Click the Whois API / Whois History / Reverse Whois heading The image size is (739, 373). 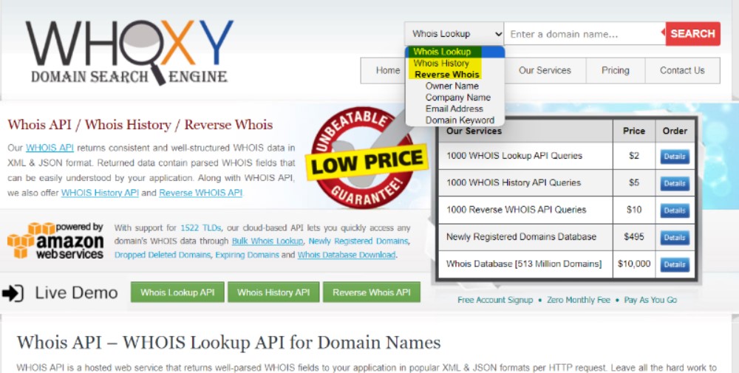(x=140, y=125)
